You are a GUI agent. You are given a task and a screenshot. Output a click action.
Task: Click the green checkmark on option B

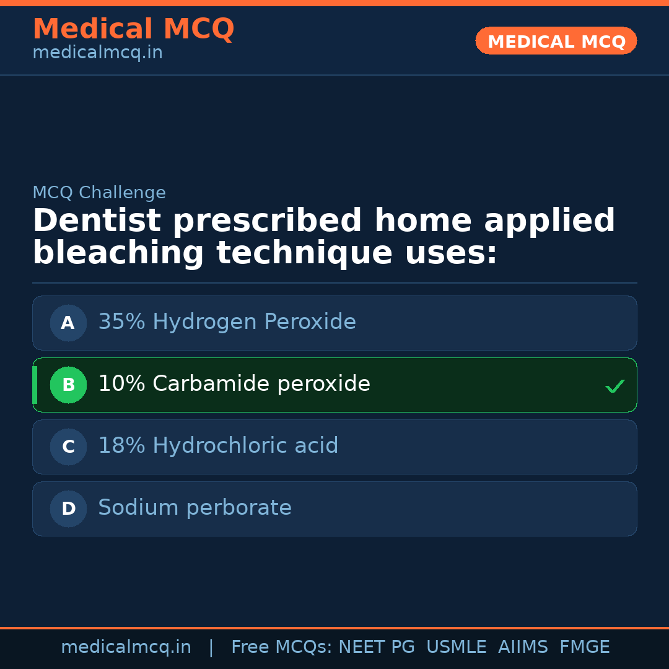coord(614,386)
